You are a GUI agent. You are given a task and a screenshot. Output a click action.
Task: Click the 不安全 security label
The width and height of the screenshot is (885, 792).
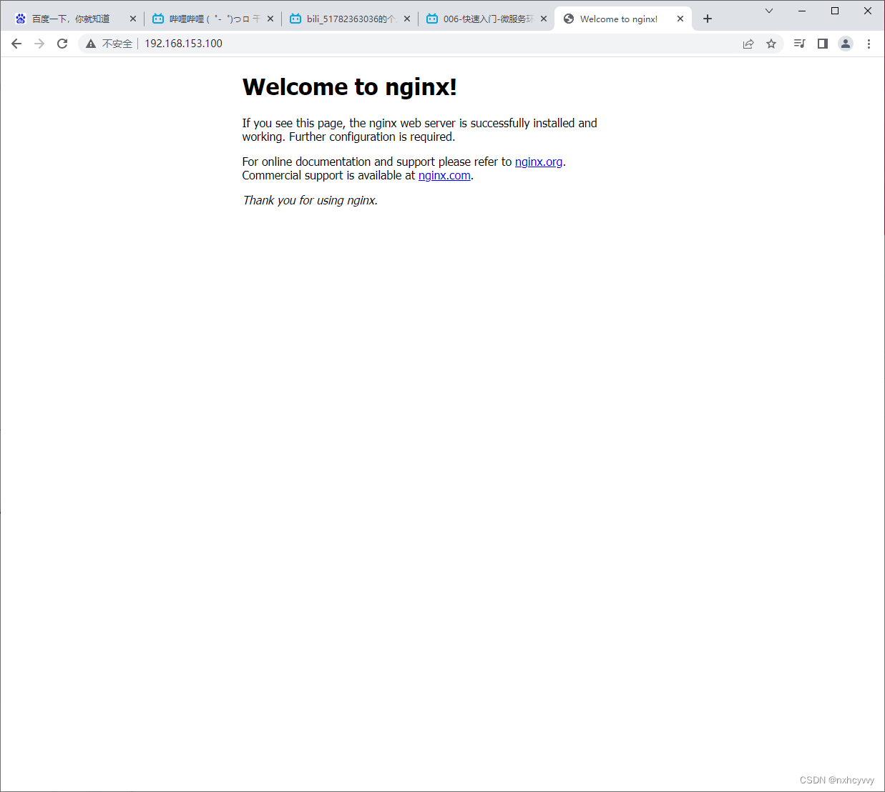pyautogui.click(x=117, y=44)
